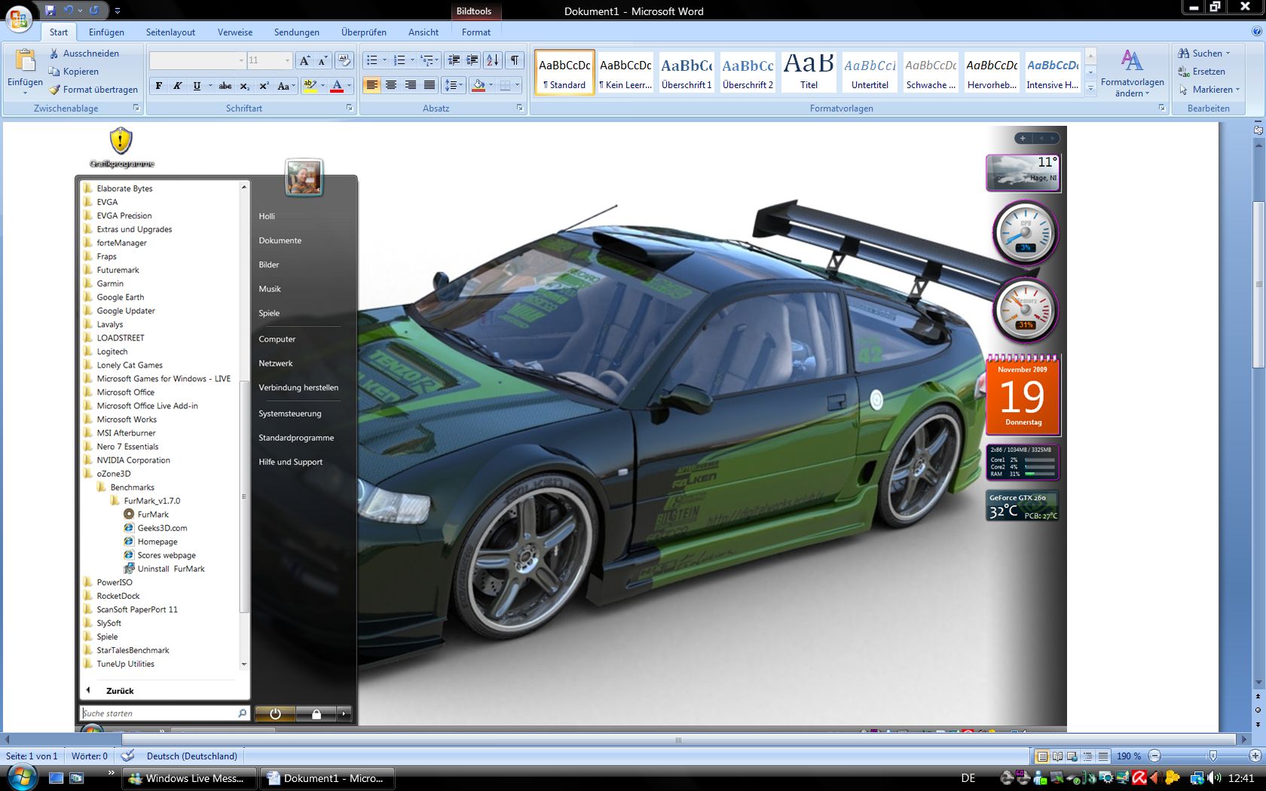Sort paragraphs alphabetically
Viewport: 1266px width, 791px height.
(492, 60)
